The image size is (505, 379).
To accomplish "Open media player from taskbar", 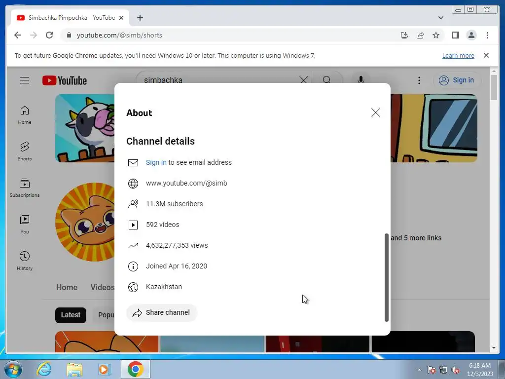I will tap(105, 369).
